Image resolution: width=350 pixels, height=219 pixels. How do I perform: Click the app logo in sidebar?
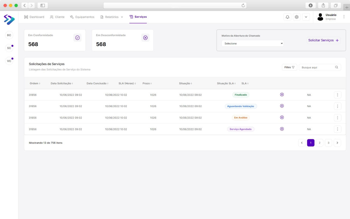[x=9, y=20]
